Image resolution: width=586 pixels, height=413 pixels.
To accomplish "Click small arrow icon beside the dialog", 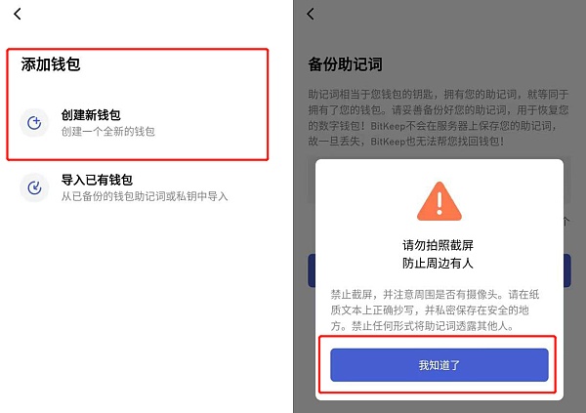I will (x=566, y=222).
